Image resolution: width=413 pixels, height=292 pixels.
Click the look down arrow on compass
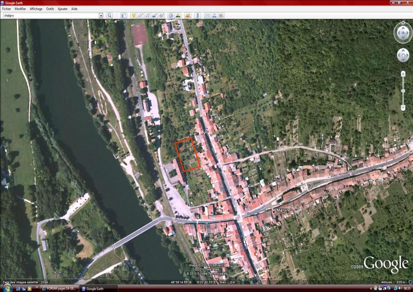(403, 38)
